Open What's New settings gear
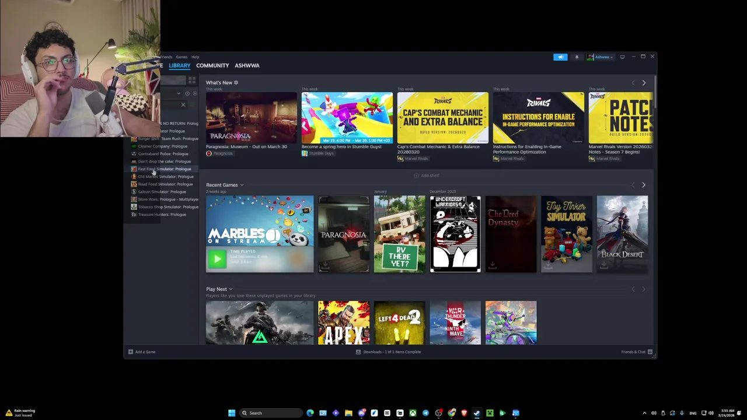 236,83
